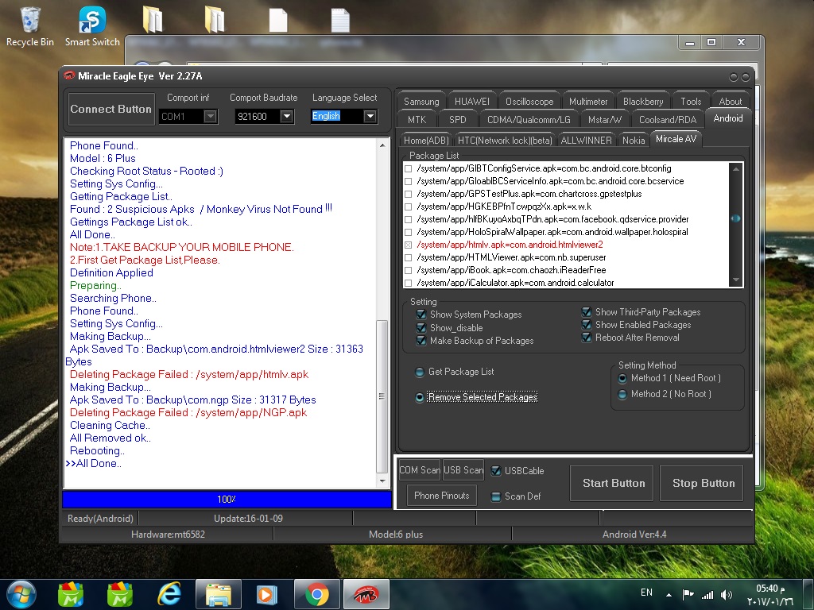
Task: Switch to the MTK tab
Action: (417, 120)
